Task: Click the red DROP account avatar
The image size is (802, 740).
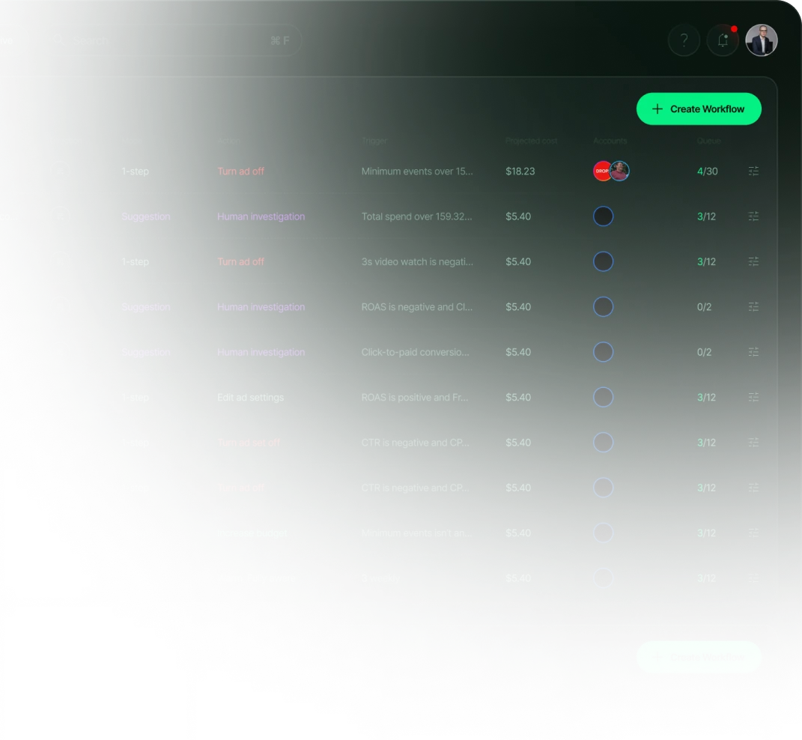Action: (x=601, y=171)
